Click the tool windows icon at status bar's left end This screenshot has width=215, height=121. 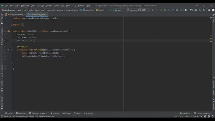point(2,116)
